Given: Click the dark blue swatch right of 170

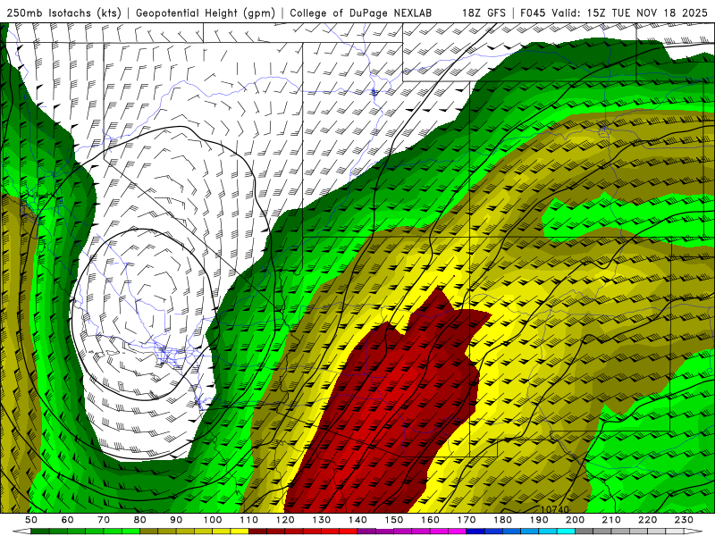Looking at the screenshot, I should pos(475,532).
